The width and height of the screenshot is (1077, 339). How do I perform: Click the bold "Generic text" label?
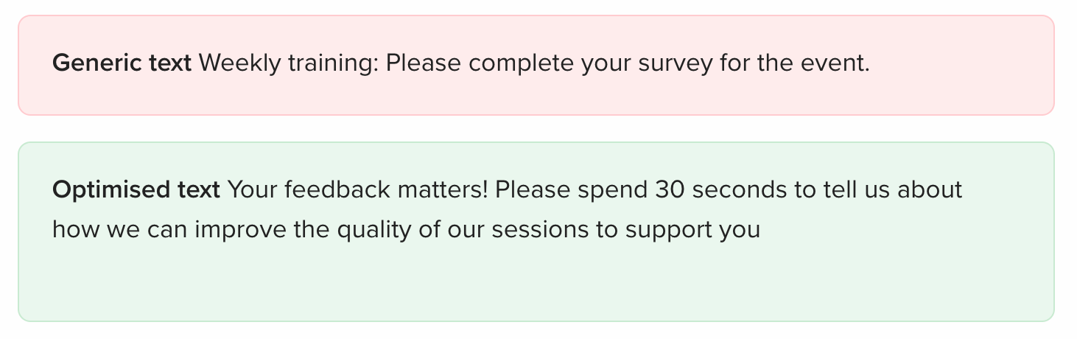point(122,64)
